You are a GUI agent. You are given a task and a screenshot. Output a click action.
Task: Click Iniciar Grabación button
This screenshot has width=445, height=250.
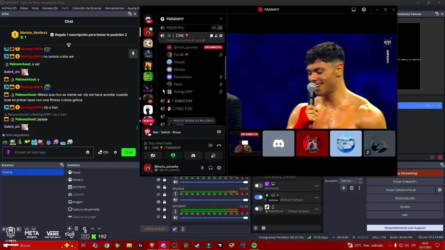click(x=405, y=182)
